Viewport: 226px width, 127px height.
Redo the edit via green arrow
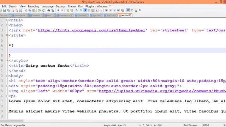pos(43,10)
